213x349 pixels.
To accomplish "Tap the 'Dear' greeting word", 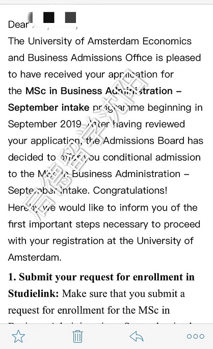I will click(x=18, y=24).
